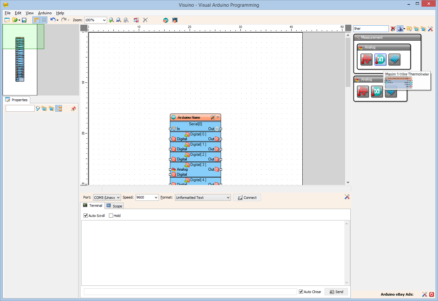Clear the component search using the red X
The width and height of the screenshot is (438, 301).
click(x=393, y=29)
